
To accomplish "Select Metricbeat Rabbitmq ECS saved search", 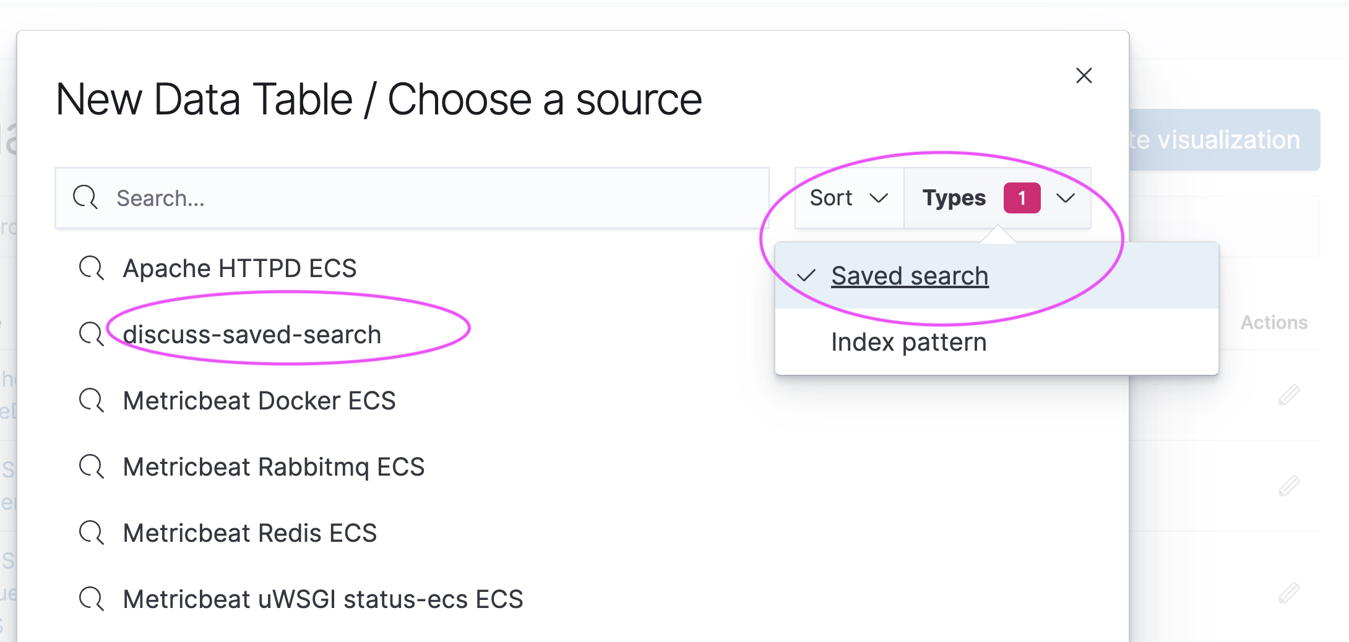I will 274,467.
